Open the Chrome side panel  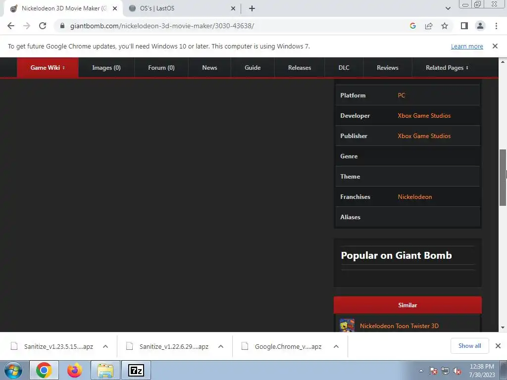coord(464,26)
